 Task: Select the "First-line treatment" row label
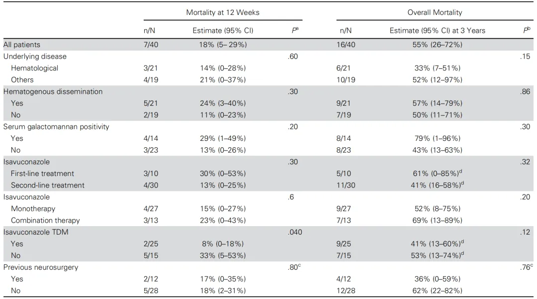pos(42,174)
